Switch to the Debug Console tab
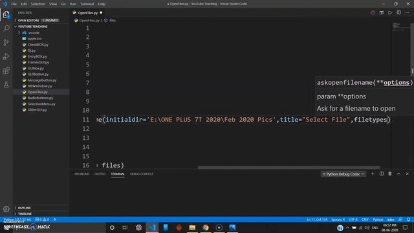This screenshot has height=233, width=414. click(142, 174)
